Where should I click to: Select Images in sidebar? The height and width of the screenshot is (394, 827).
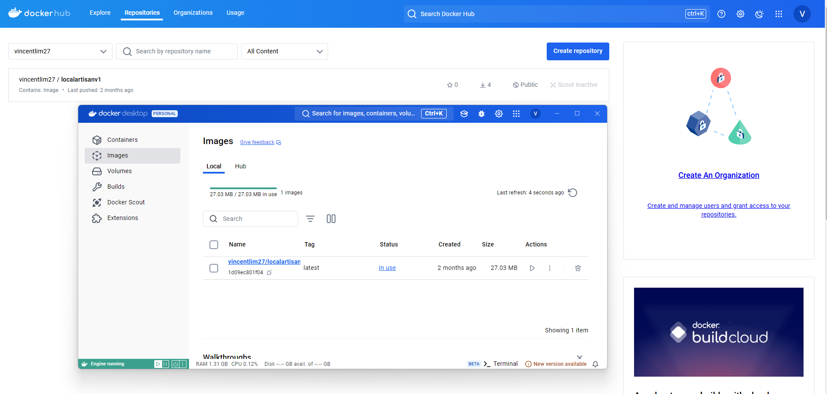[133, 155]
